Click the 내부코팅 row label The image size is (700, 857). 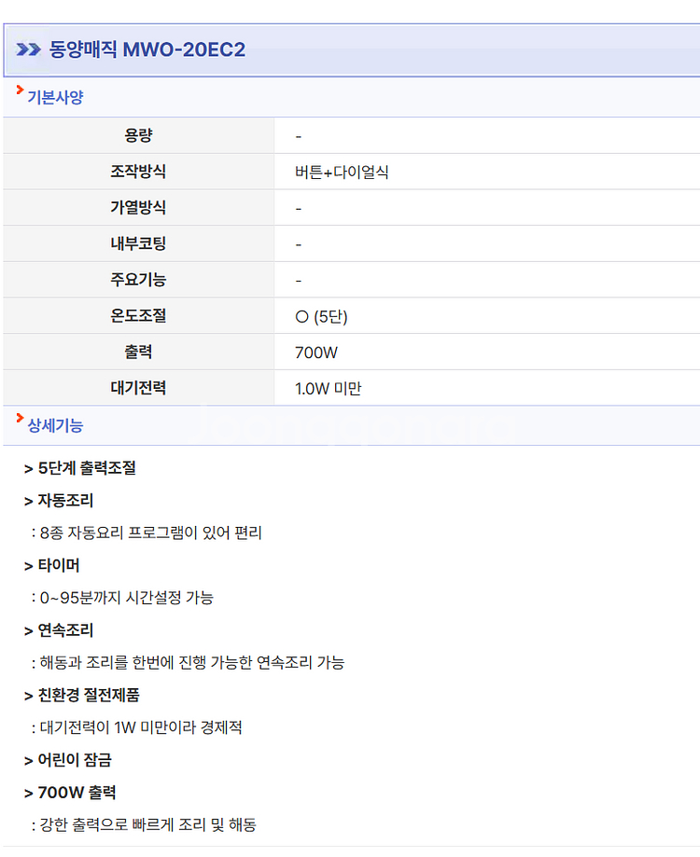pyautogui.click(x=138, y=243)
